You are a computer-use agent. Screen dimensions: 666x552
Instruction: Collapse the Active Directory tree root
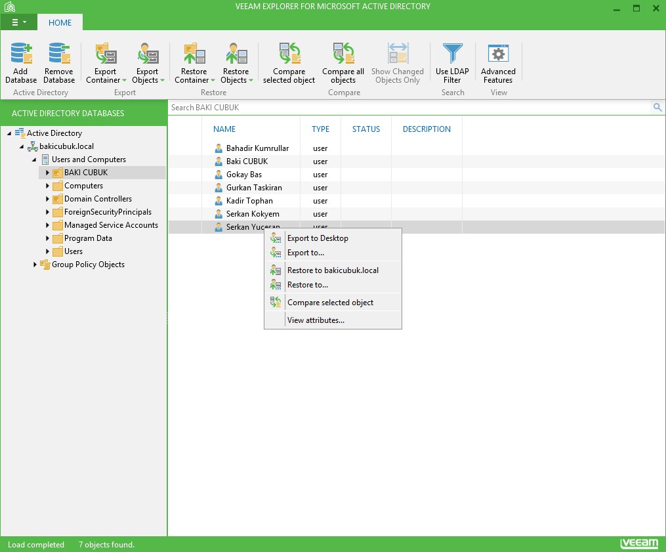pyautogui.click(x=9, y=133)
